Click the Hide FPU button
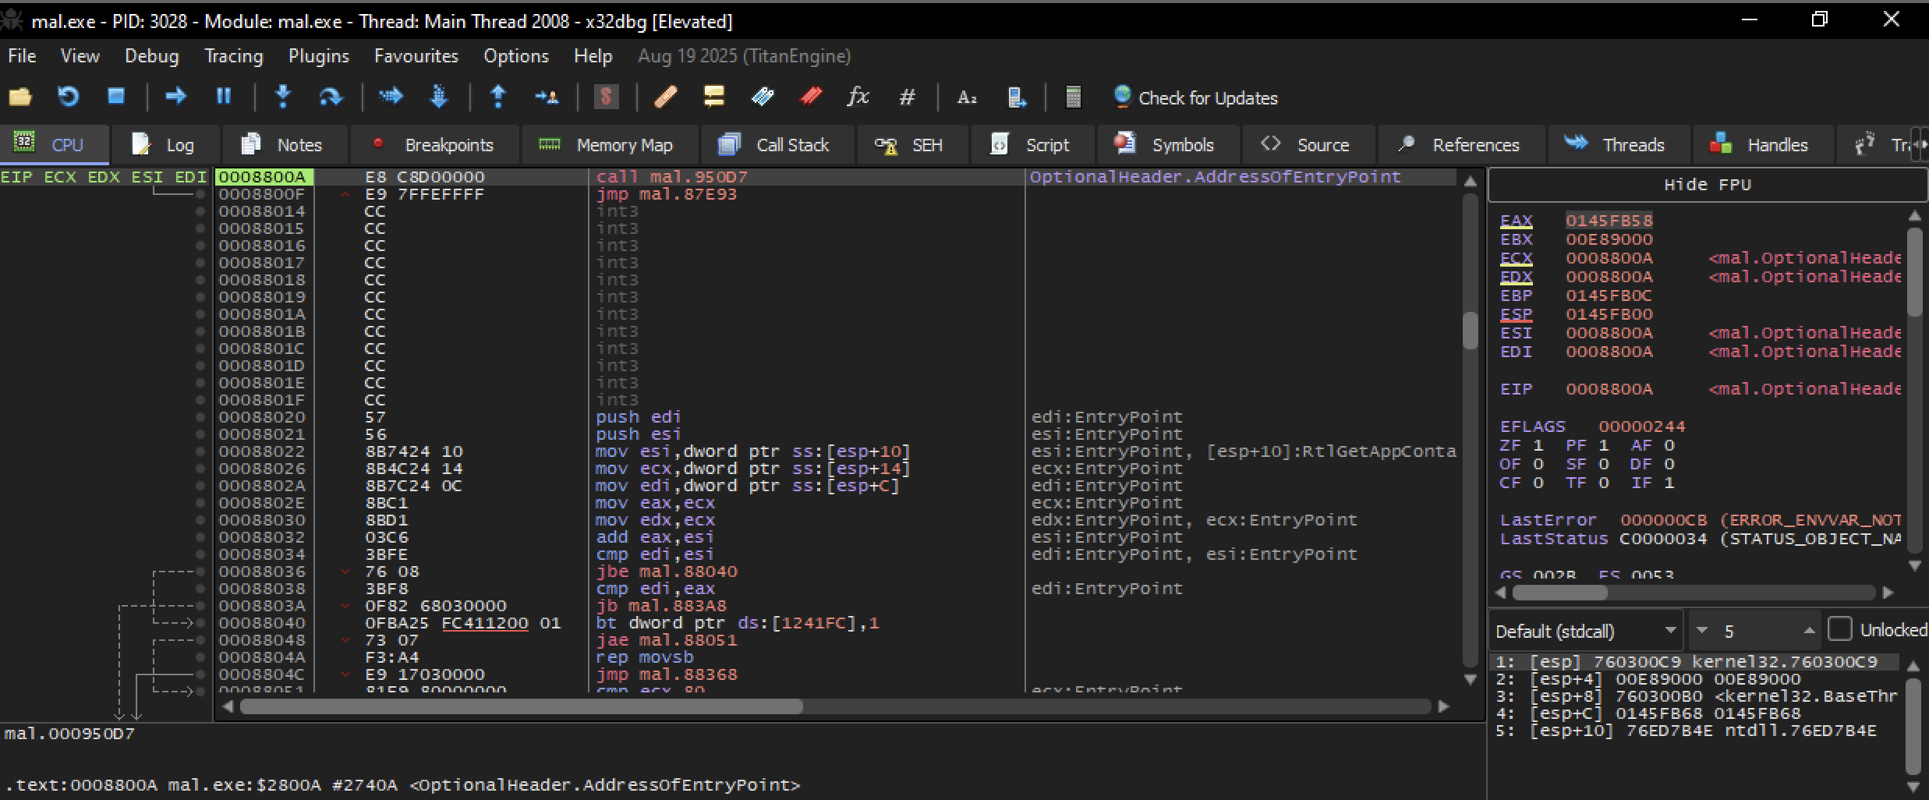This screenshot has width=1929, height=800. [x=1708, y=185]
